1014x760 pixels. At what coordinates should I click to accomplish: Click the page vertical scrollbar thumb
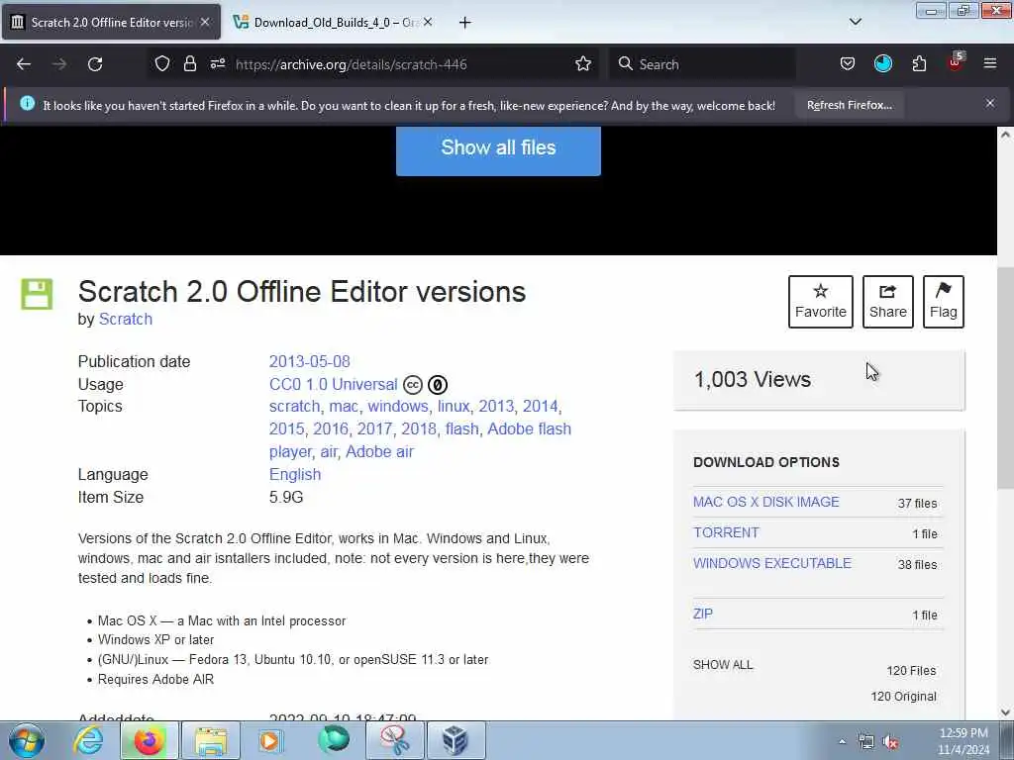[1005, 378]
